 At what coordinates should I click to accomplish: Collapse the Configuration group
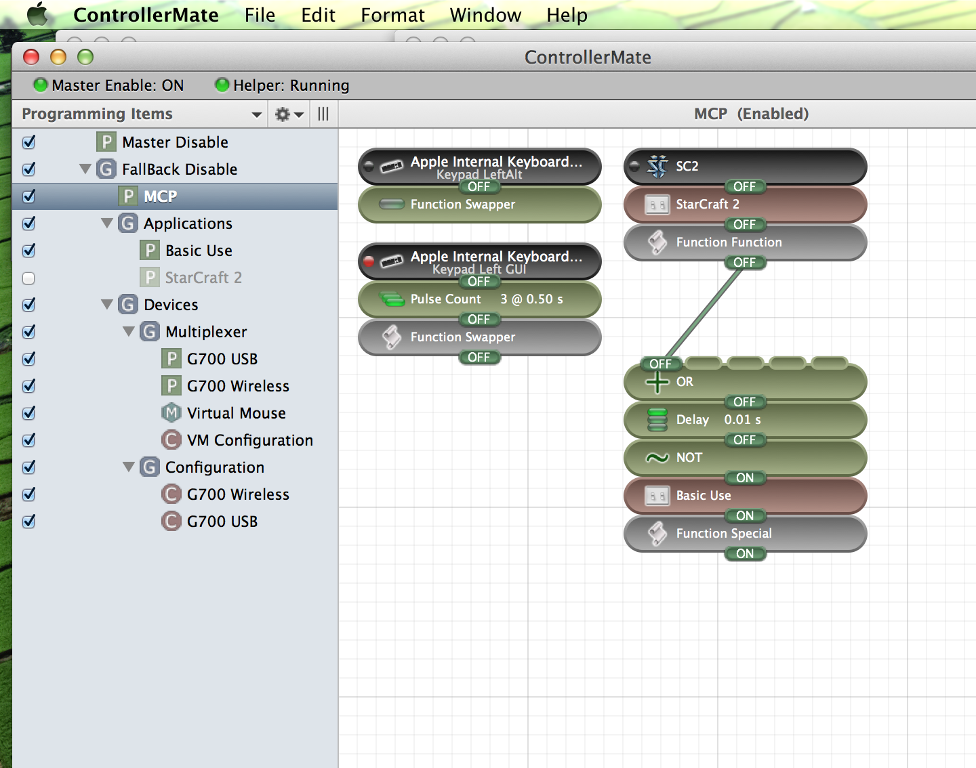(129, 467)
